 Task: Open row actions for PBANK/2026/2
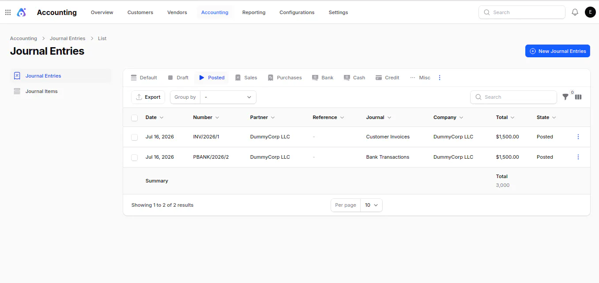coord(578,157)
